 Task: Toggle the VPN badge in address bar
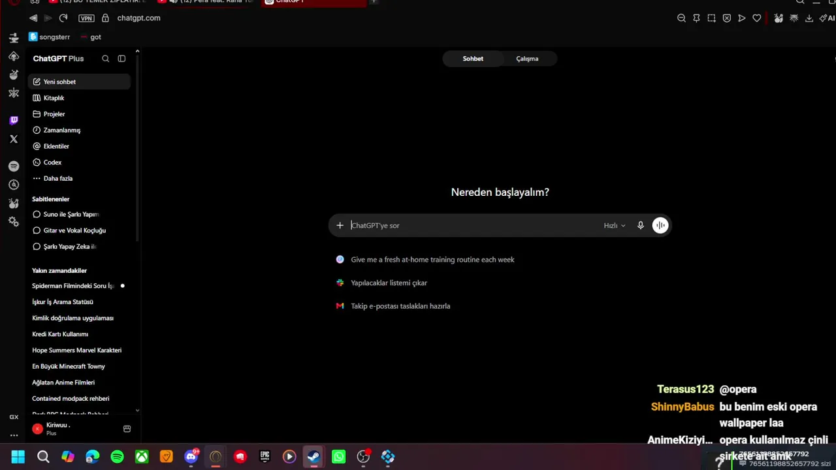pyautogui.click(x=86, y=18)
